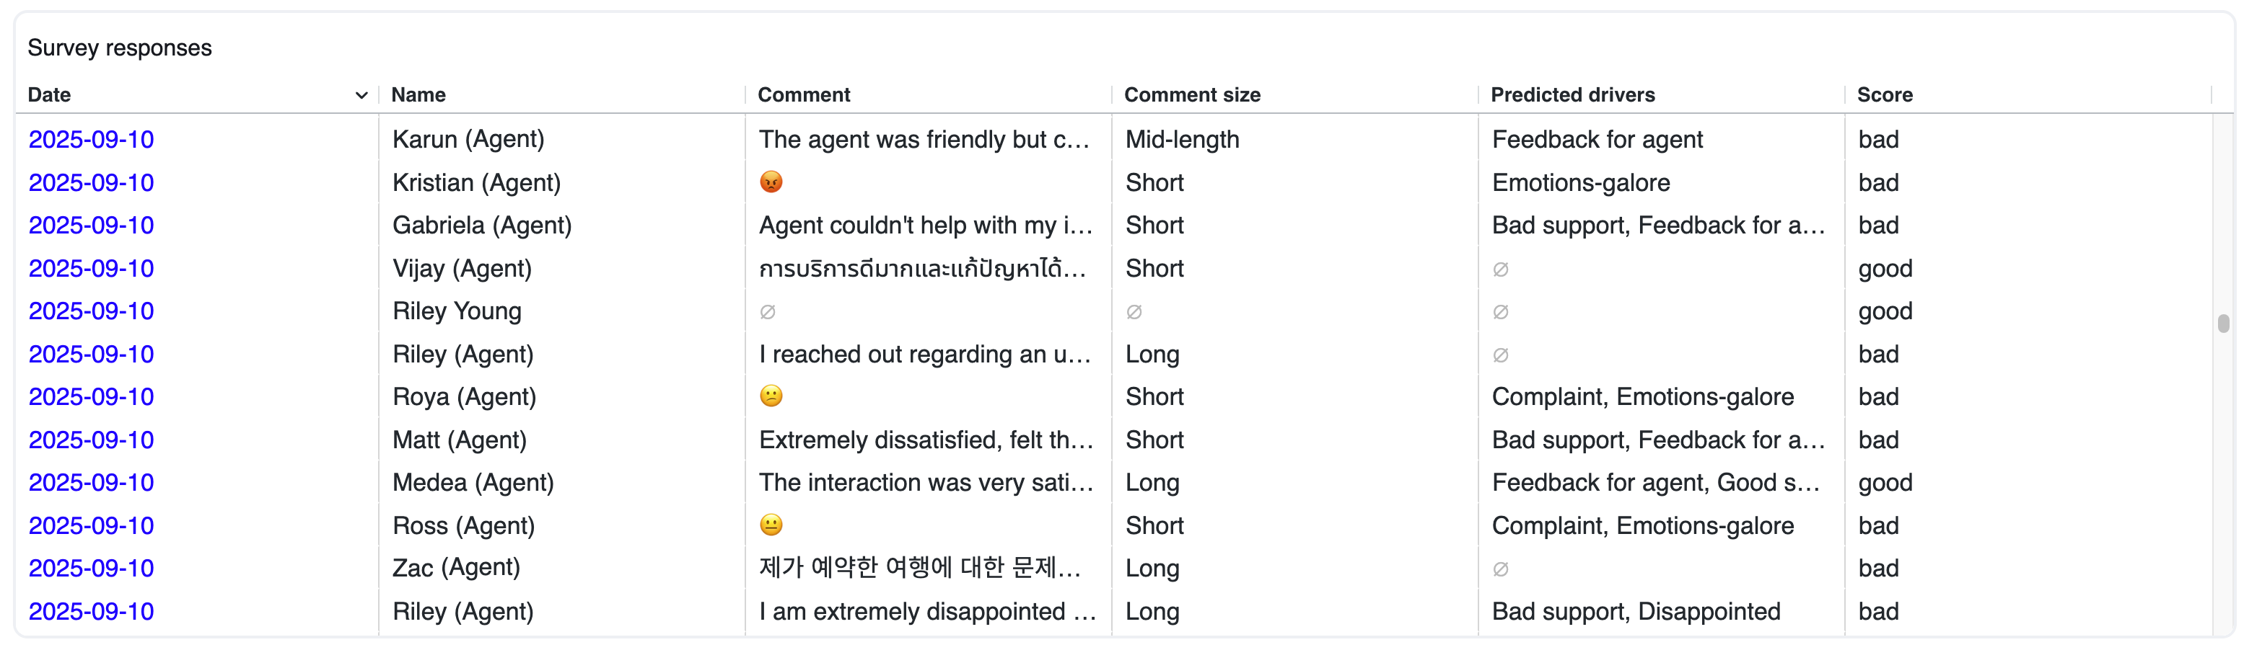Sort by the Comment column header
2244x650 pixels.
(x=803, y=95)
